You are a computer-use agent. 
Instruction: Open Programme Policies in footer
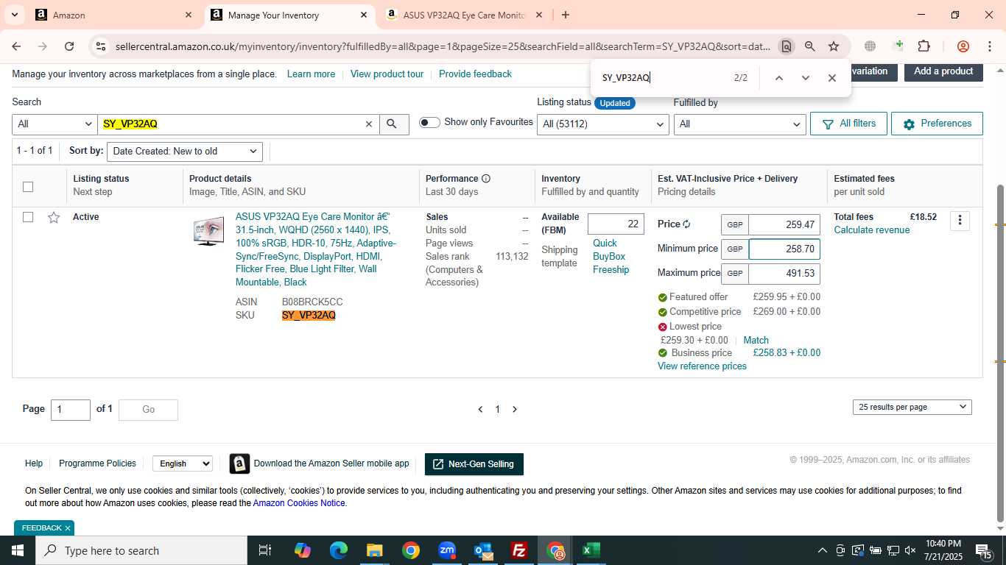[97, 463]
